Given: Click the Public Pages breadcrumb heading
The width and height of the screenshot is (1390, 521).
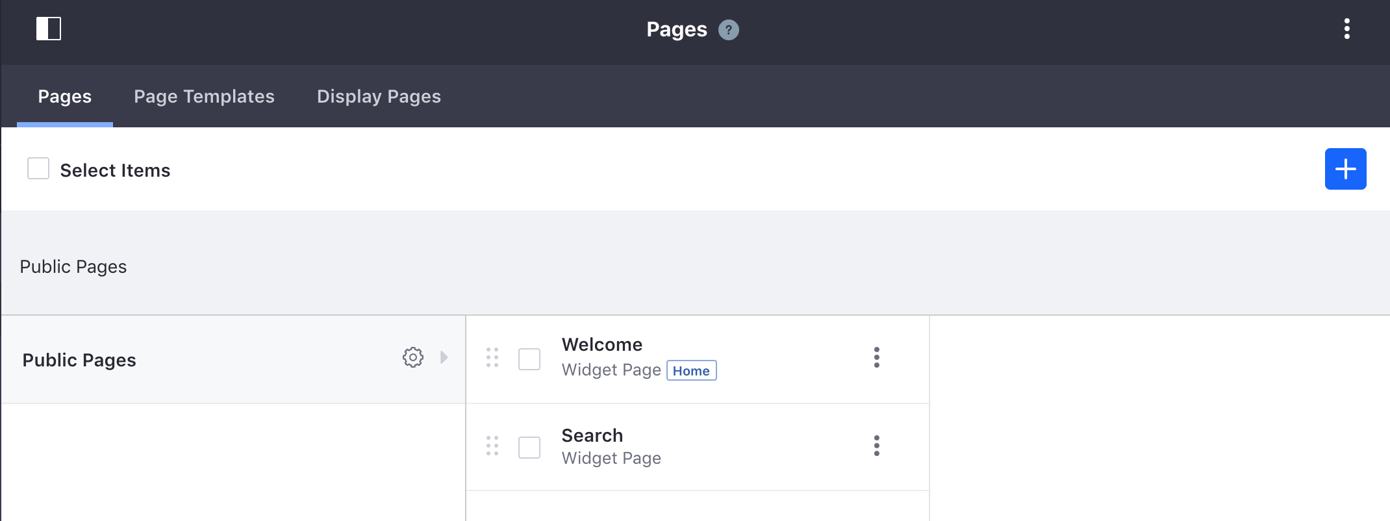Looking at the screenshot, I should [x=73, y=266].
